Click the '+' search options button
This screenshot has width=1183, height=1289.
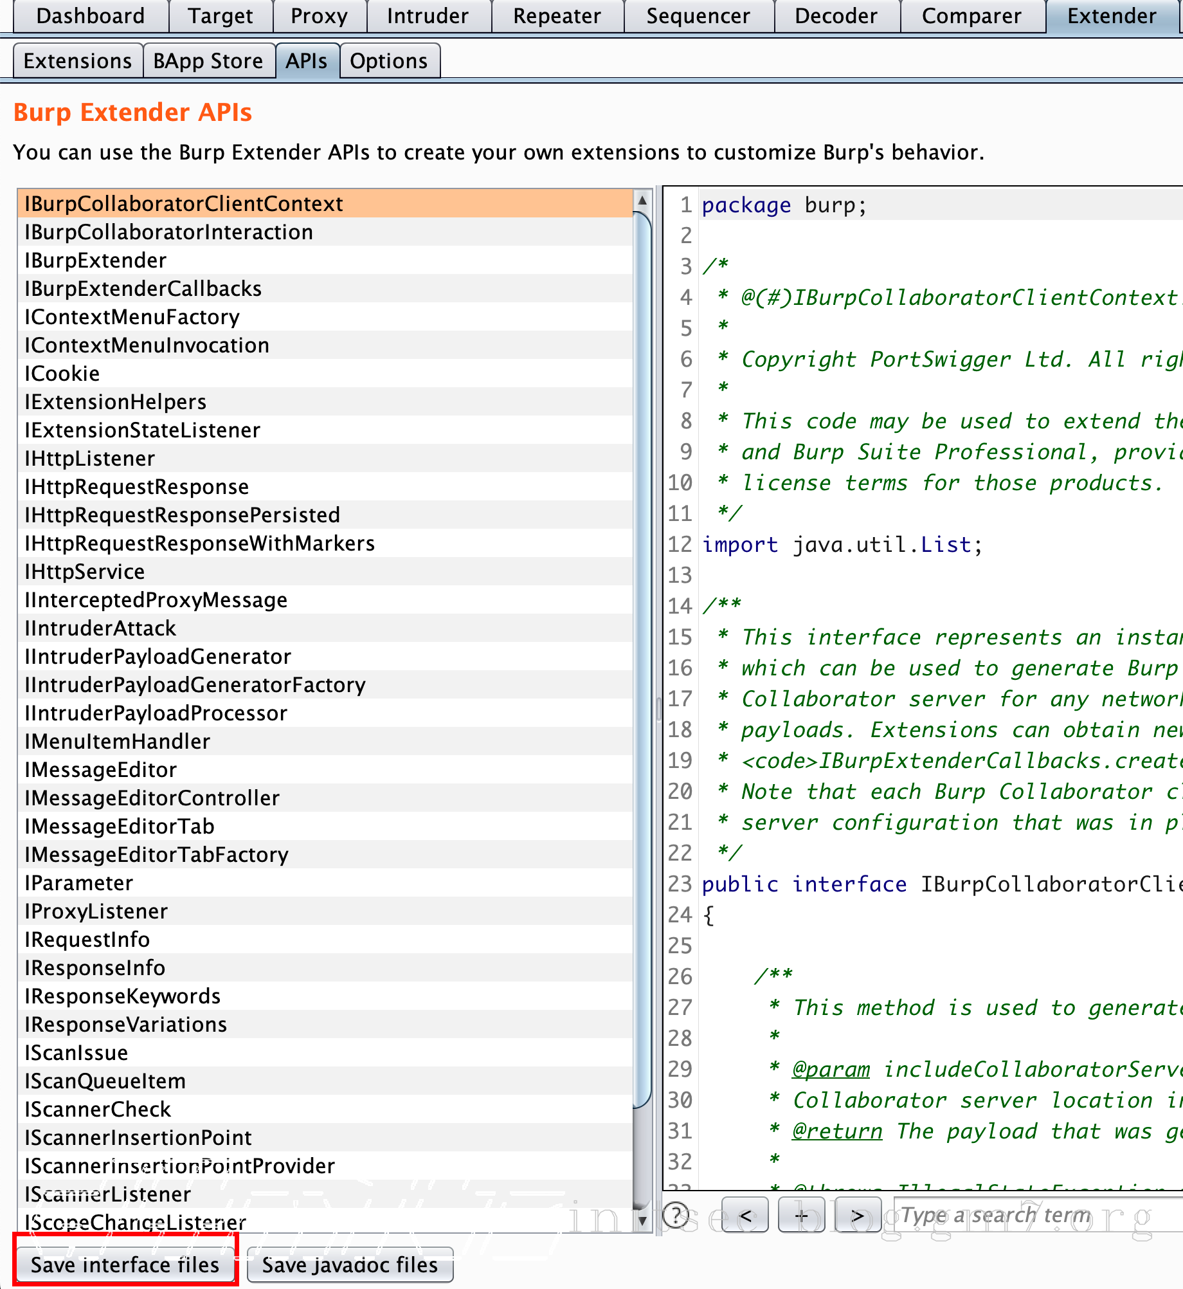click(x=801, y=1215)
